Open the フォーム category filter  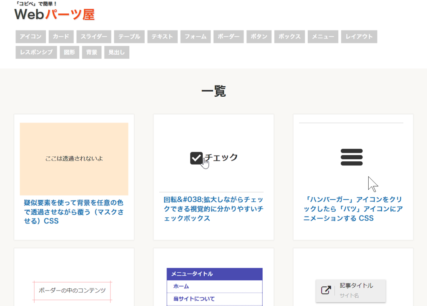tap(195, 36)
